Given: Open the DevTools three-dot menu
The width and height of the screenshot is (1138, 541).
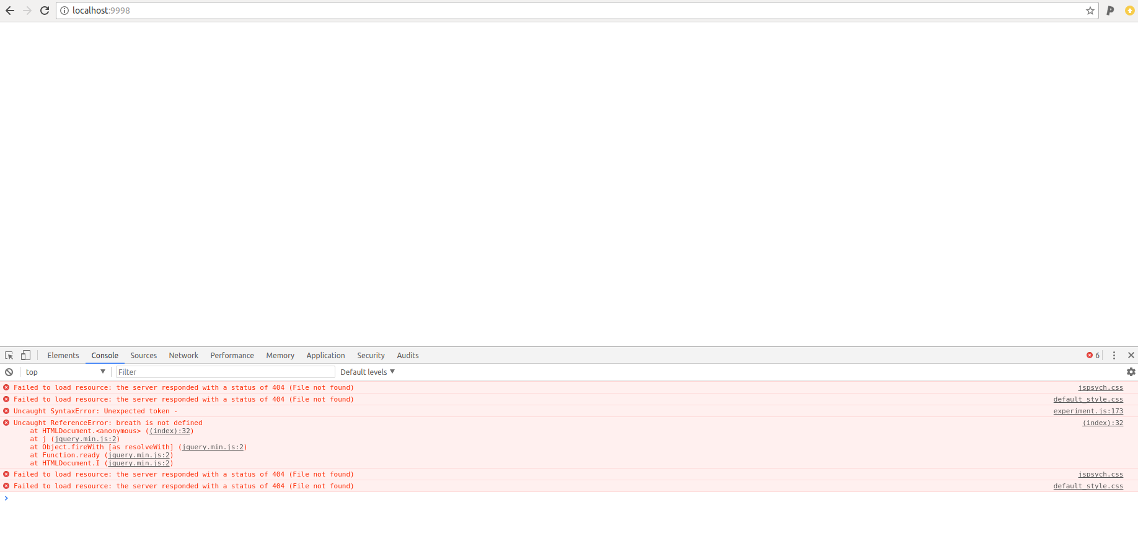Looking at the screenshot, I should (1114, 355).
